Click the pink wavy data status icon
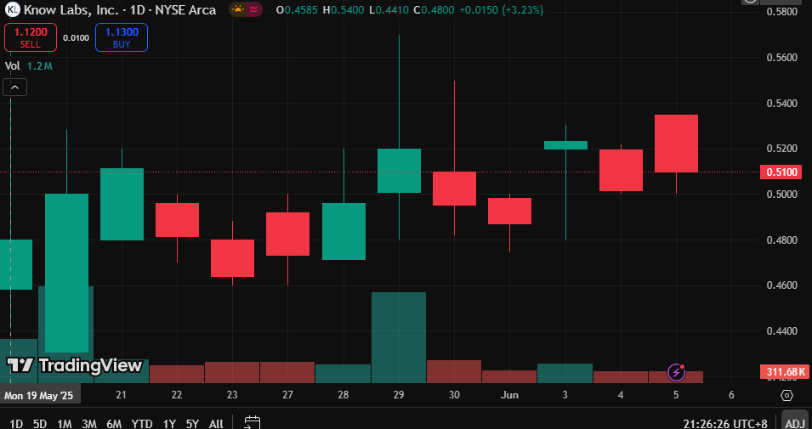This screenshot has width=812, height=429. [x=253, y=9]
